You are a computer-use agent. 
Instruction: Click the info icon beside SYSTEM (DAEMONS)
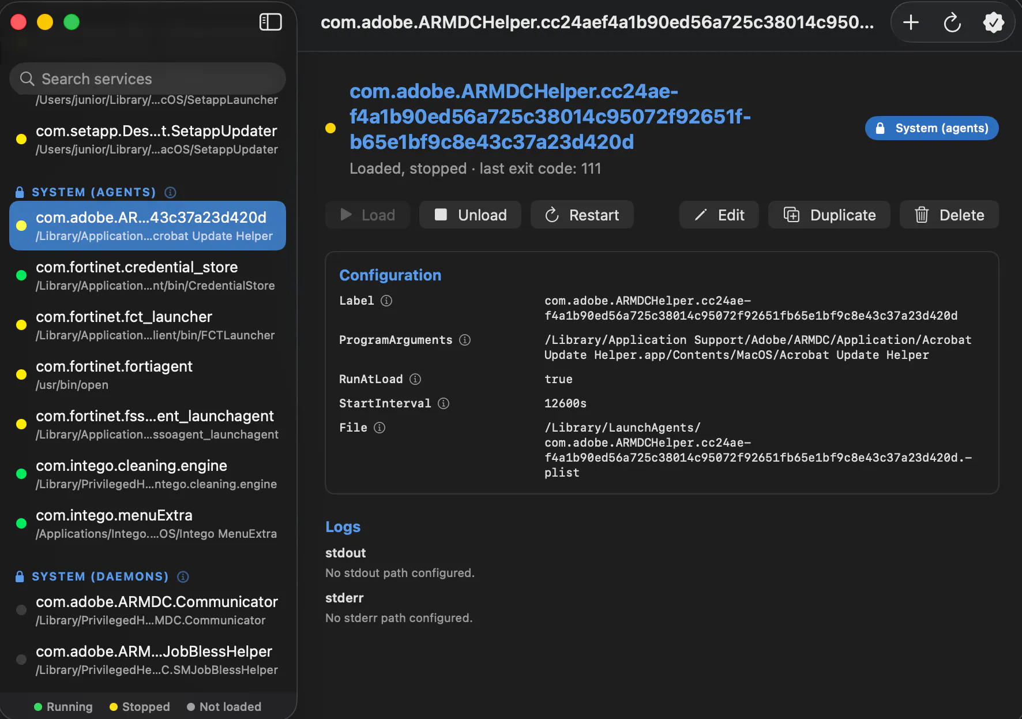[183, 576]
